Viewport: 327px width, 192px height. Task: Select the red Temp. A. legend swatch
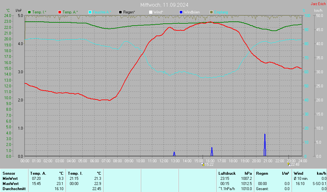click(60, 12)
